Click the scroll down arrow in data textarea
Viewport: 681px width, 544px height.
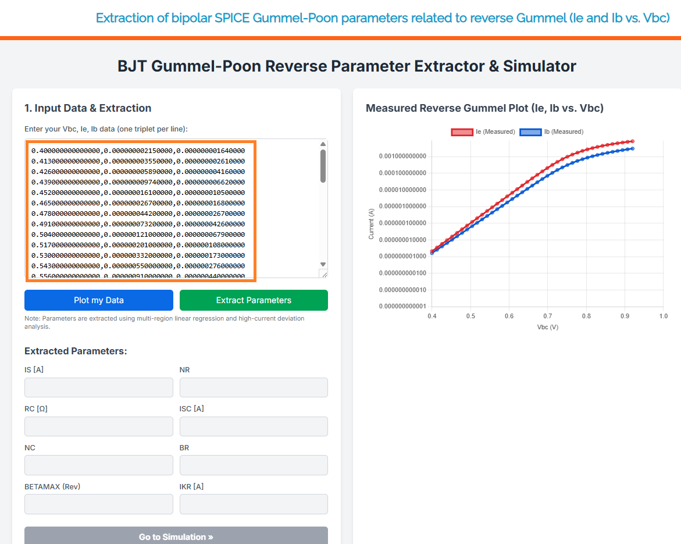tap(323, 264)
